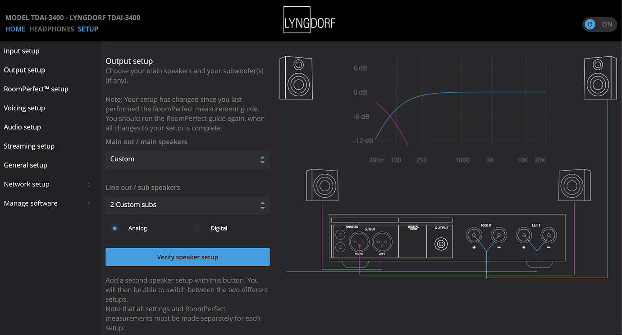The height and width of the screenshot is (335, 622).
Task: Click the right subwoofer icon
Action: coord(574,185)
